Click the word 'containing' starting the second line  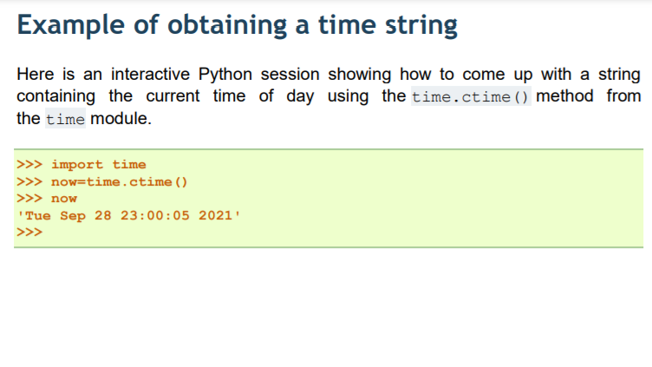pos(55,96)
